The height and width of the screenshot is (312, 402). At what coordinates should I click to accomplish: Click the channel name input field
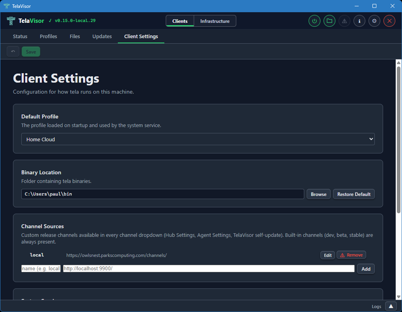coord(41,268)
